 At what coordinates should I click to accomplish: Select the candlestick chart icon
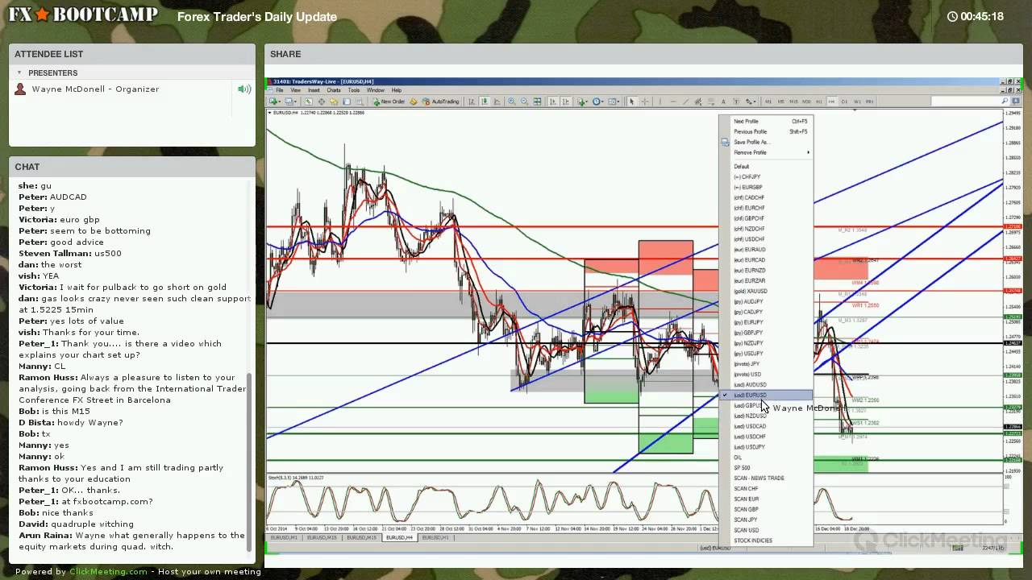point(485,101)
